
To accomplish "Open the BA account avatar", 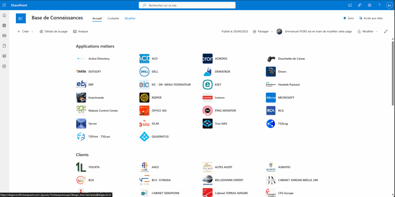I will (x=389, y=5).
